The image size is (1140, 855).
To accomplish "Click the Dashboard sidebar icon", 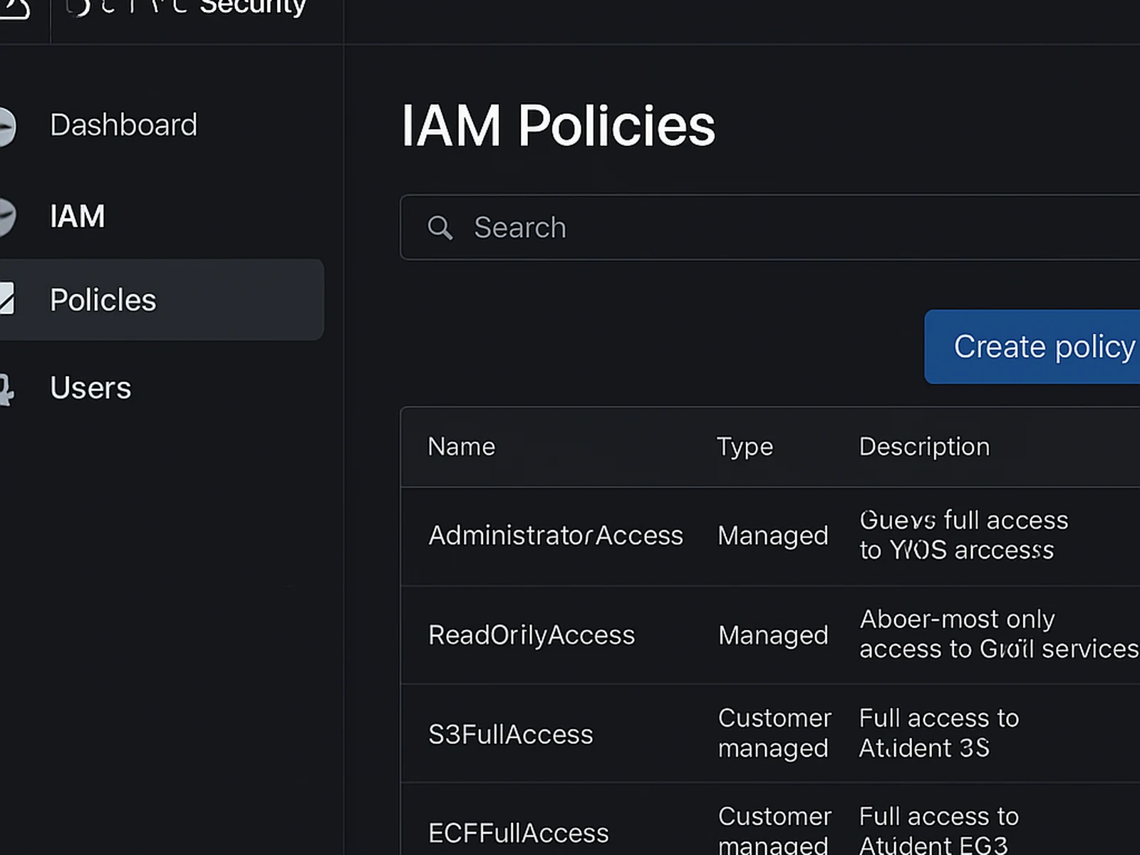I will pos(6,126).
